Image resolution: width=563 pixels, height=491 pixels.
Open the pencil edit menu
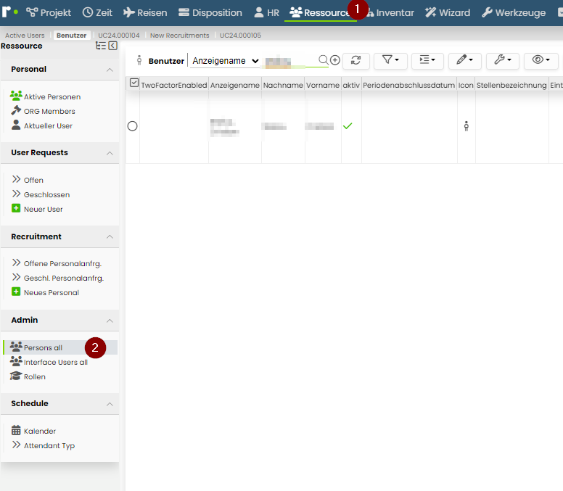click(464, 60)
